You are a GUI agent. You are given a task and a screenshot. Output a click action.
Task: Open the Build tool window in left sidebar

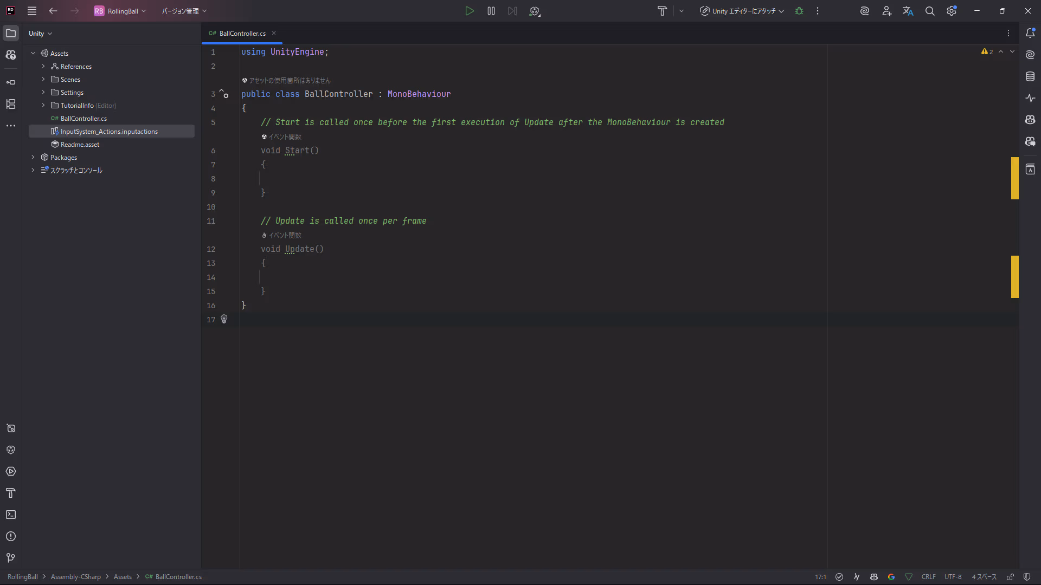tap(11, 493)
